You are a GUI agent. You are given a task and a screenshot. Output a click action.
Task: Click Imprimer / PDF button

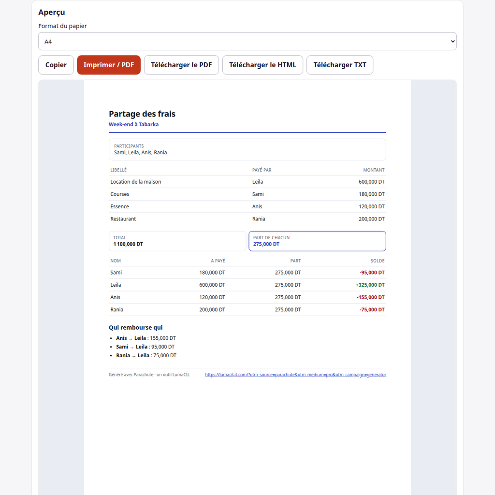point(109,65)
